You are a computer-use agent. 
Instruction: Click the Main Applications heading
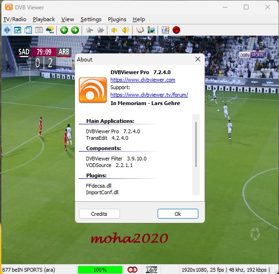click(110, 121)
